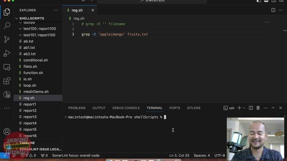Open the Ln 3, Col 33 status entry

pos(179,156)
